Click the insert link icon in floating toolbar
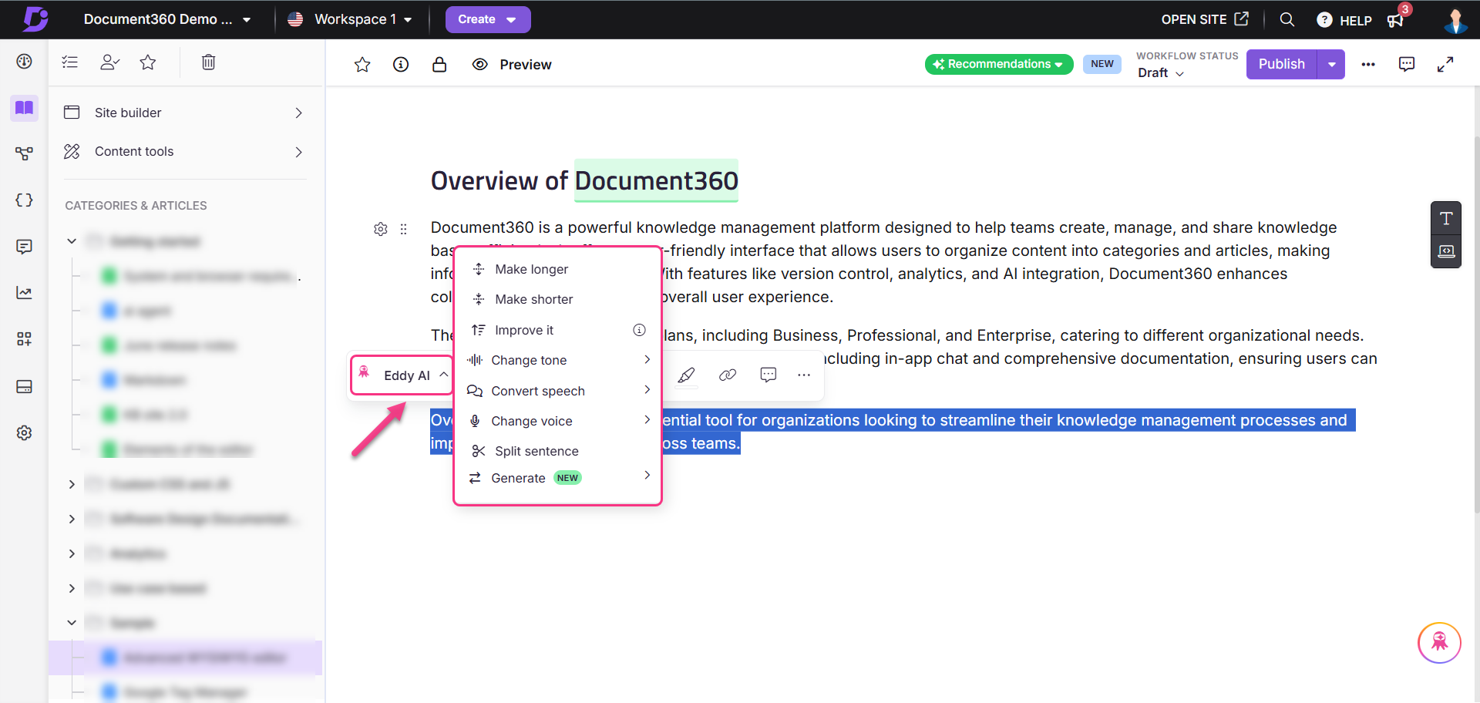 (728, 375)
